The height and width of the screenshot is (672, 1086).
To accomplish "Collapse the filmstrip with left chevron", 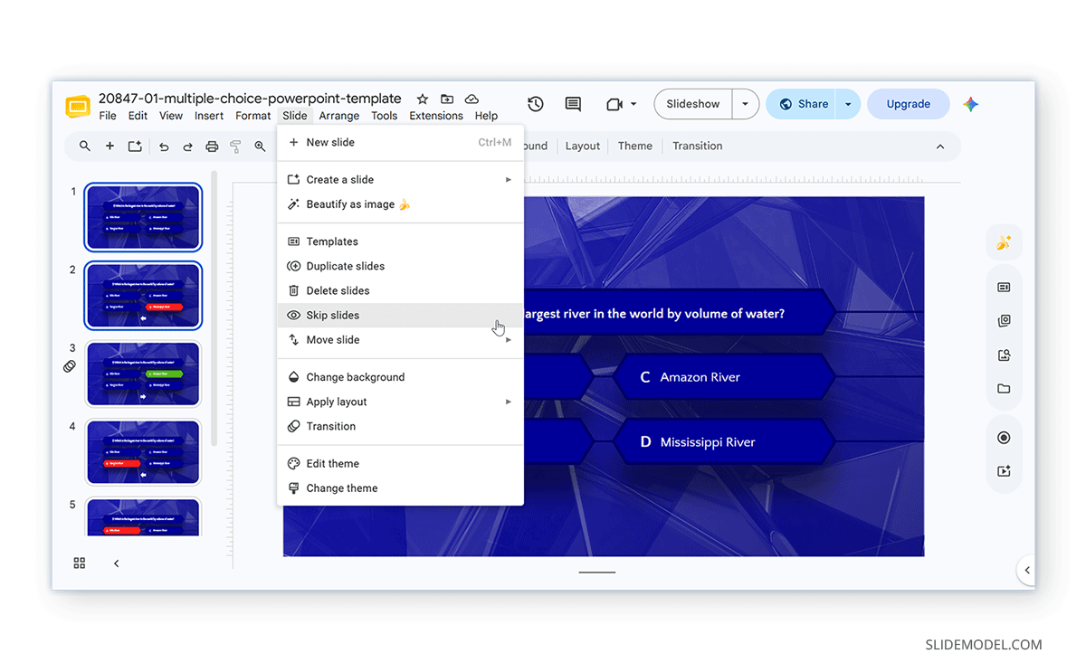I will tap(116, 563).
